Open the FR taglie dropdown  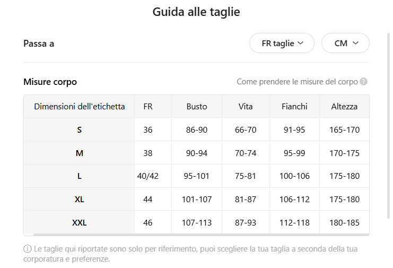click(x=282, y=44)
